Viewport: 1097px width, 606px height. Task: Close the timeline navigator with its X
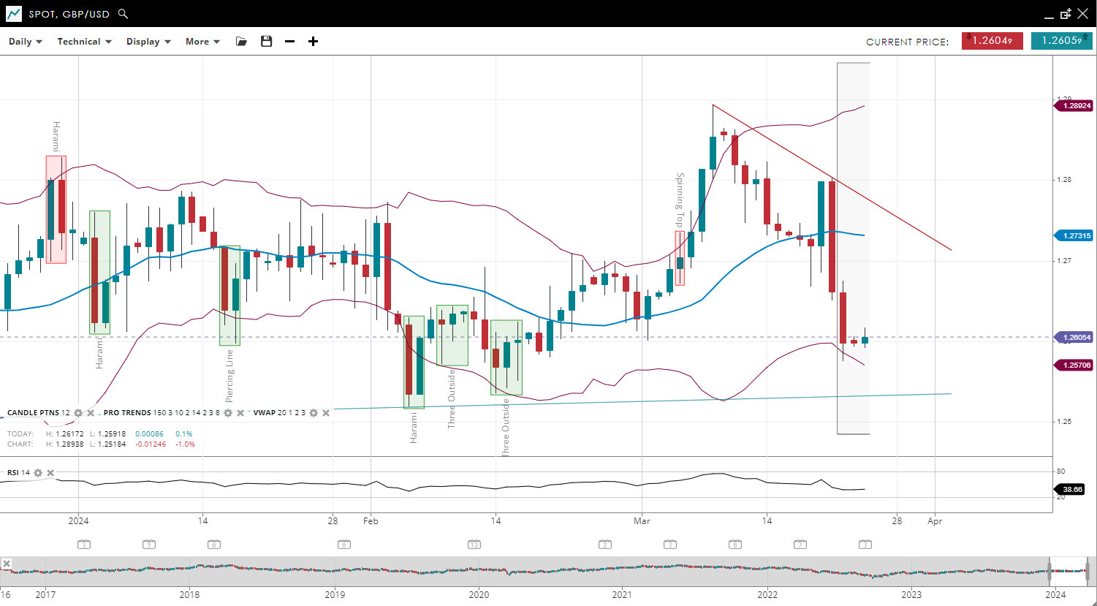(6, 564)
